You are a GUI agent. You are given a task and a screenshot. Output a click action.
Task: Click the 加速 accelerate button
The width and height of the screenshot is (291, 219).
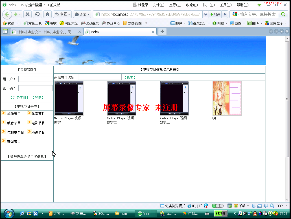pyautogui.click(x=215, y=14)
